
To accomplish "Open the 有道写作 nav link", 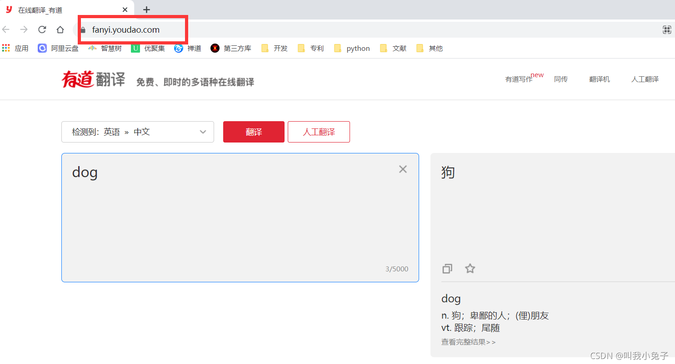I will [x=519, y=79].
